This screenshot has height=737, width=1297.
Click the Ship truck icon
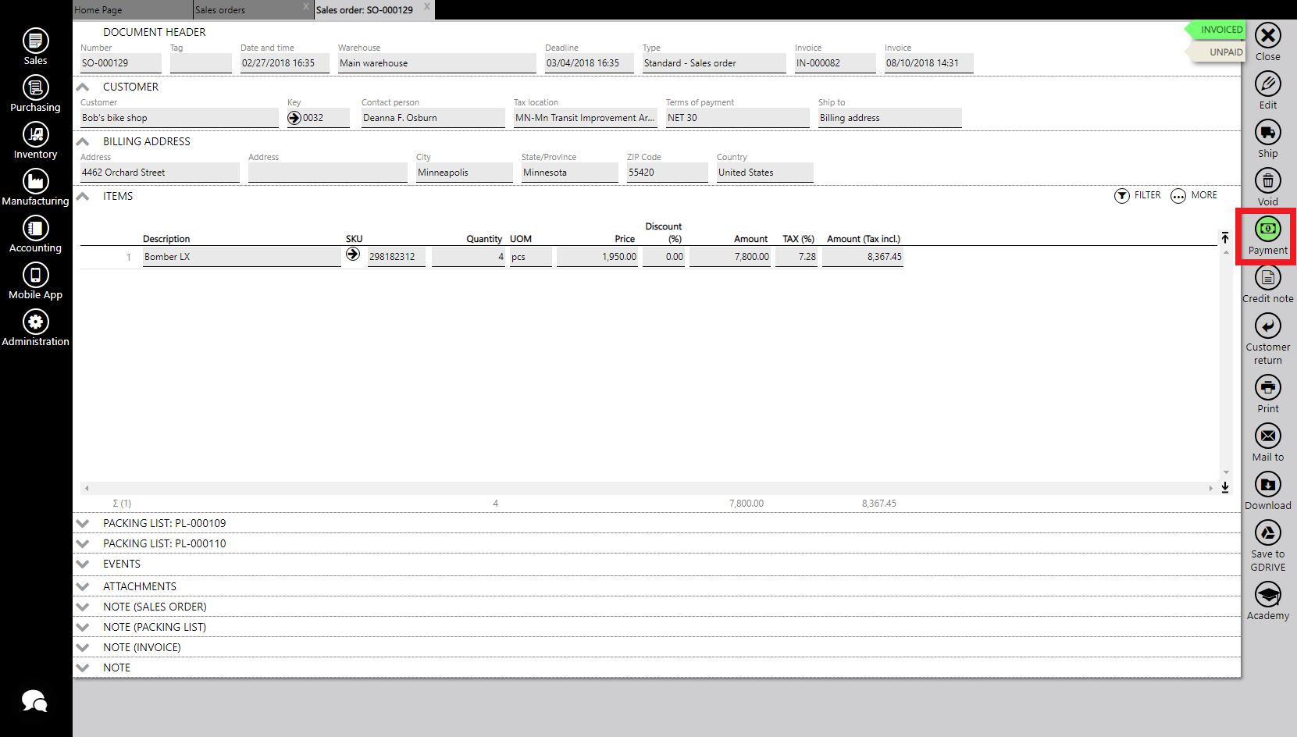tap(1267, 133)
